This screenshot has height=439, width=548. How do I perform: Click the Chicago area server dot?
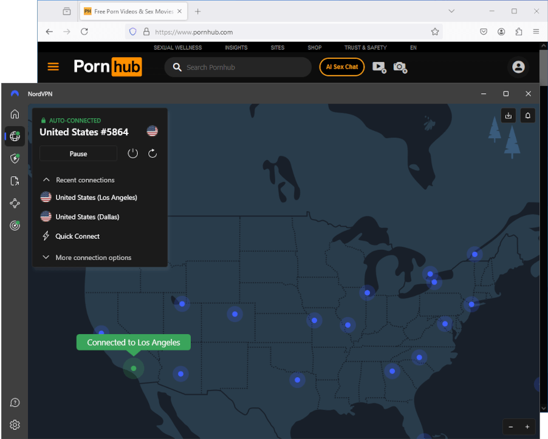click(367, 292)
